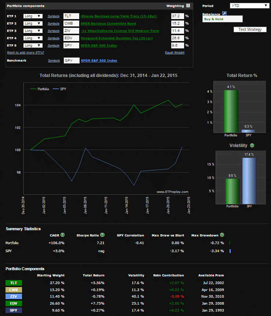
Task: Open ETF 4 Long dropdown
Action: (33, 38)
